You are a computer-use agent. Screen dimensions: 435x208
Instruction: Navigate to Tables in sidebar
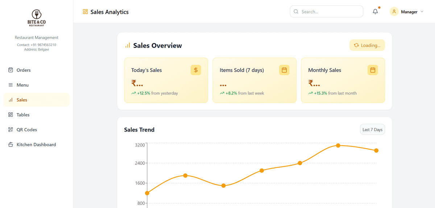click(23, 115)
